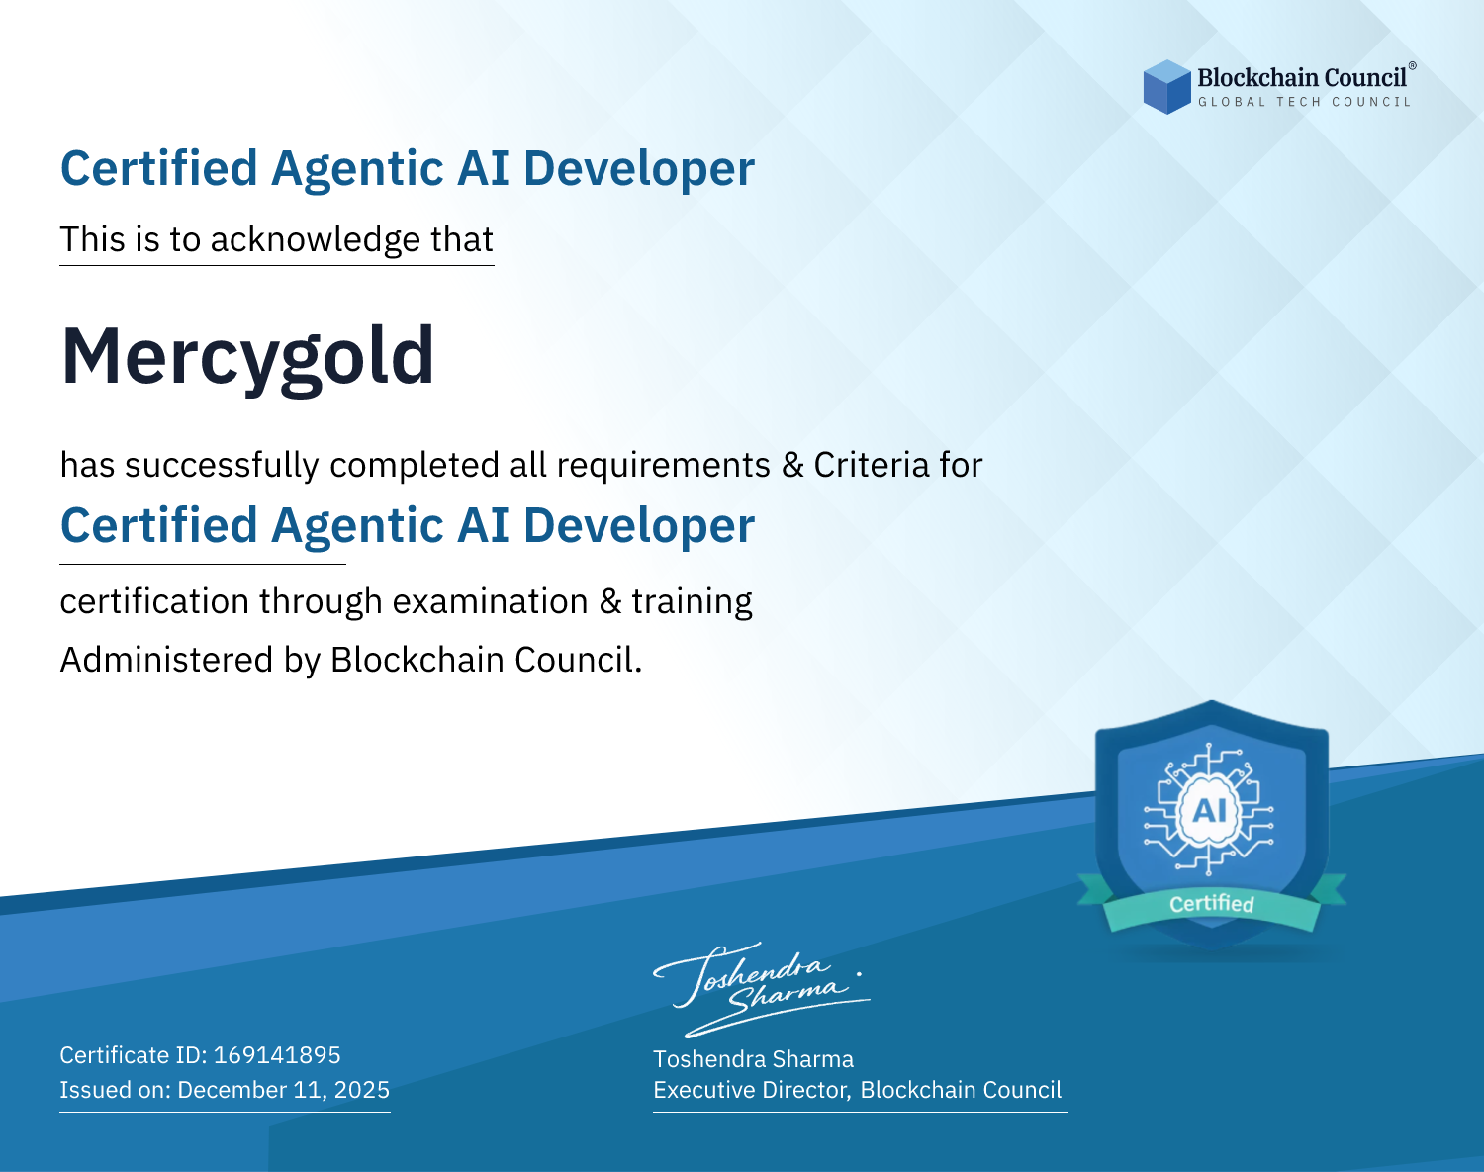Select the green "Certified" ribbon on the badge
Image resolution: width=1484 pixels, height=1172 pixels.
click(1212, 904)
